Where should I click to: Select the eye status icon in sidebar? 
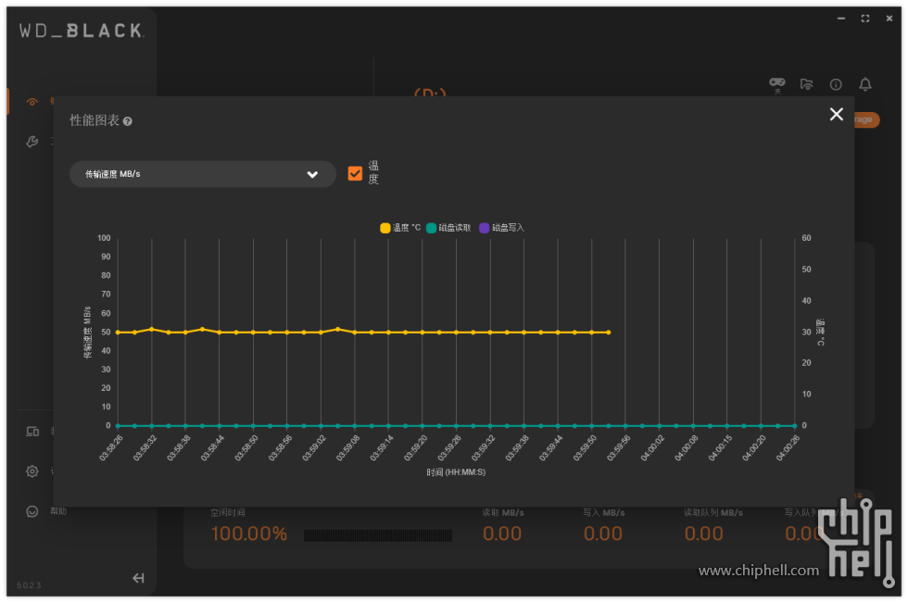[32, 102]
